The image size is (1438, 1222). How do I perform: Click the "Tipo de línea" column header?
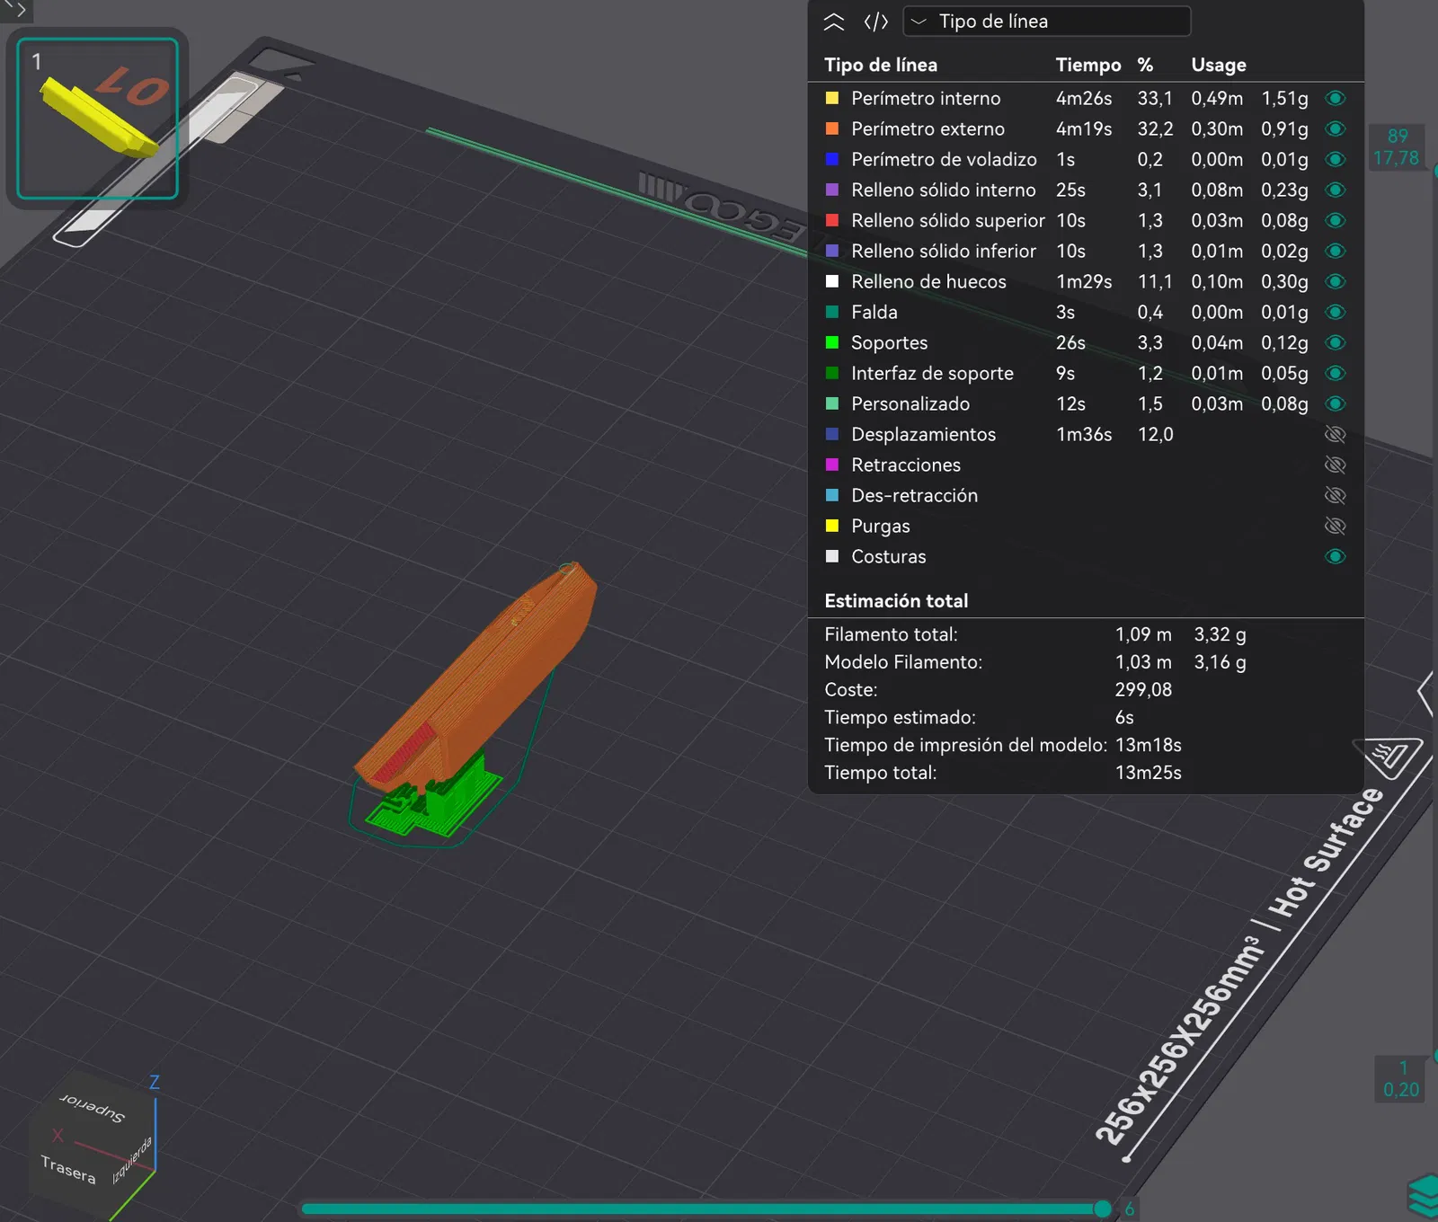tap(881, 65)
